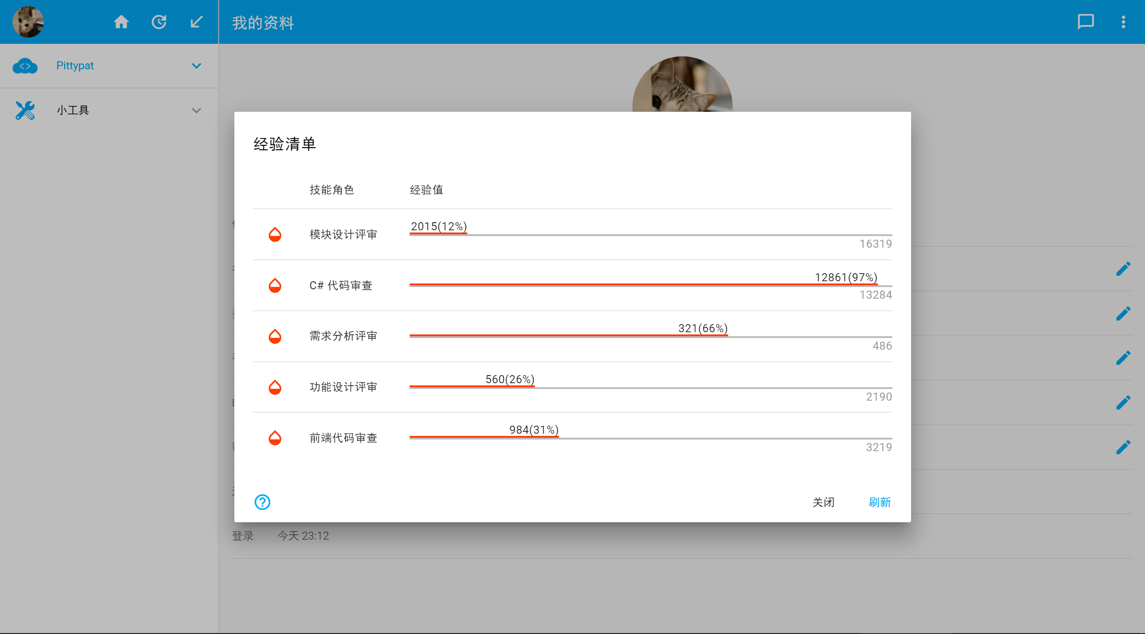Click the 13284 maximum value

875,295
